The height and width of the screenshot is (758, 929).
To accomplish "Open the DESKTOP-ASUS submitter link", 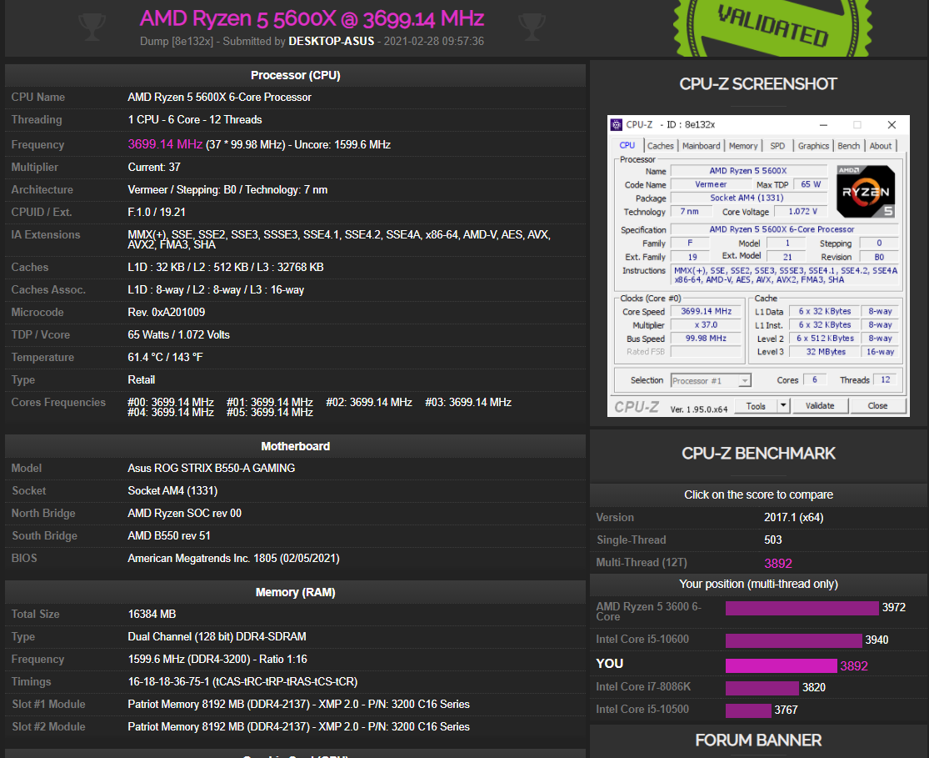I will [332, 41].
